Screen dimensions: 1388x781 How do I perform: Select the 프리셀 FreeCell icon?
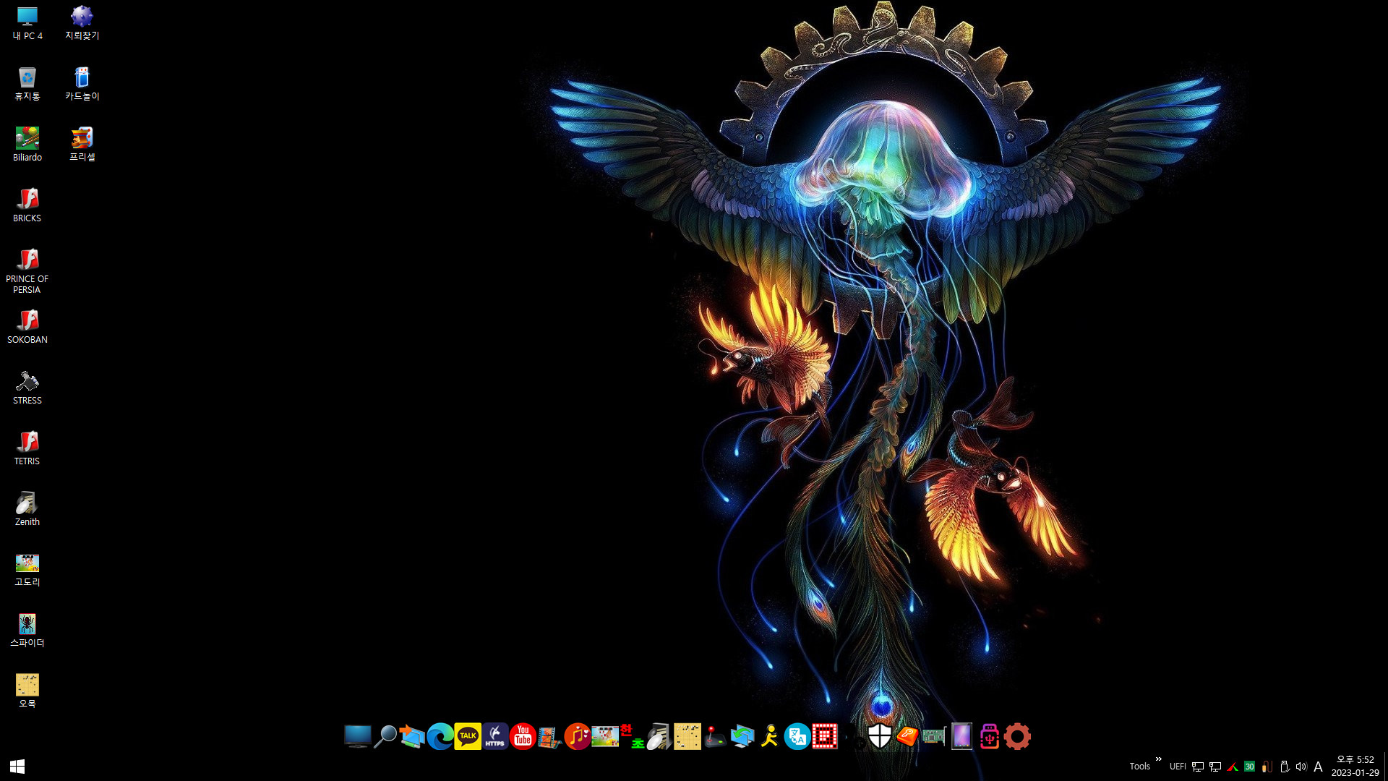[x=82, y=144]
